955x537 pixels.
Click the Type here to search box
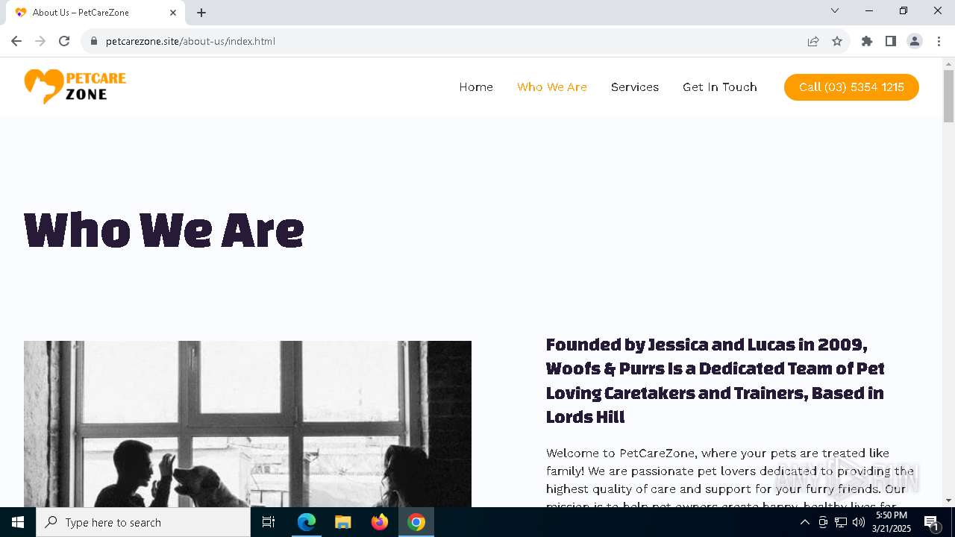coord(143,522)
